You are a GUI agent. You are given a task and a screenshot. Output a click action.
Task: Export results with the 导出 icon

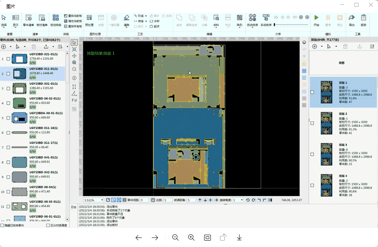click(x=352, y=20)
